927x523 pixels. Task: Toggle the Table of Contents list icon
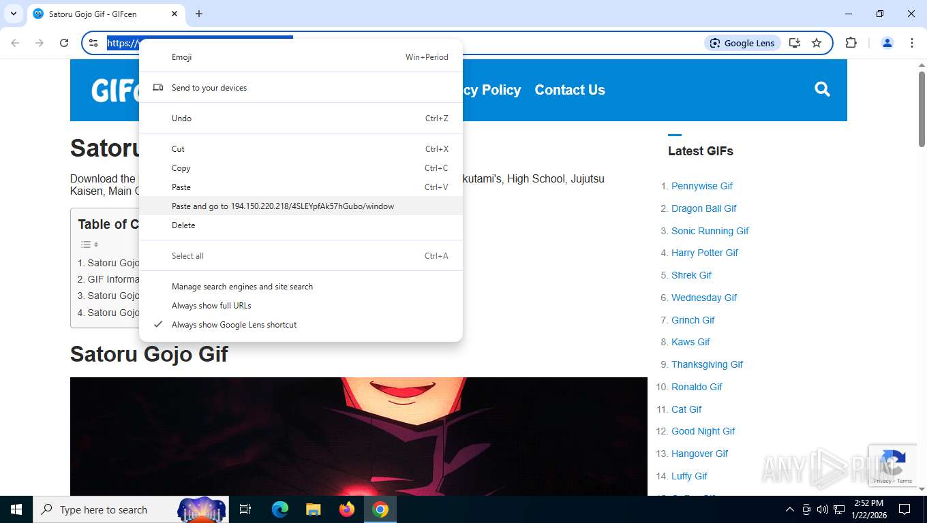tap(89, 244)
